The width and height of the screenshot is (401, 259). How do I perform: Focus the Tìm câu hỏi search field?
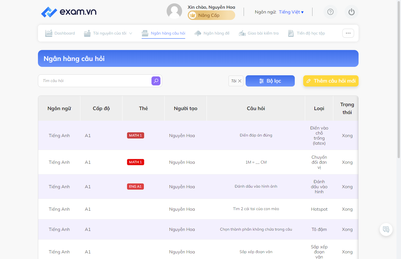tap(96, 81)
